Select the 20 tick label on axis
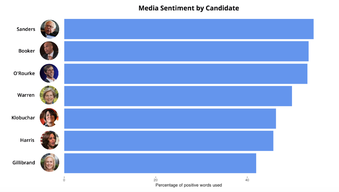This screenshot has height=192, width=339. [155, 180]
